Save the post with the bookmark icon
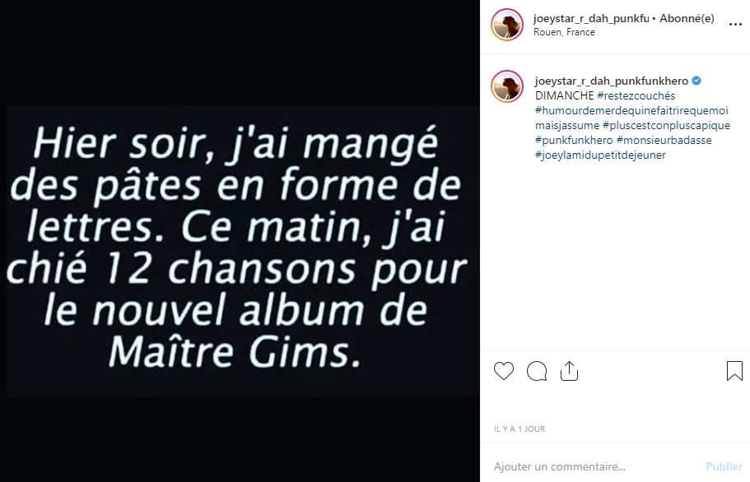The width and height of the screenshot is (750, 482). pos(734,371)
